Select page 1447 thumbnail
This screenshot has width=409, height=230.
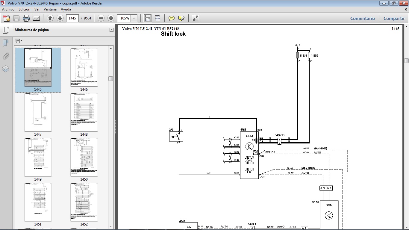38,112
